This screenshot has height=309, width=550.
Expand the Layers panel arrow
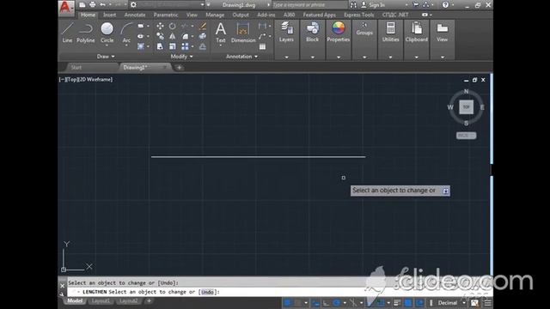point(286,58)
